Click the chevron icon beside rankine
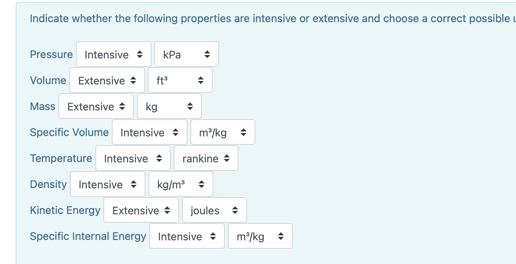The width and height of the screenshot is (516, 264). [x=227, y=158]
